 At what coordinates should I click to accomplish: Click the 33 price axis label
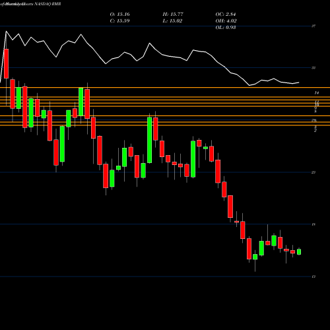[x=313, y=68]
